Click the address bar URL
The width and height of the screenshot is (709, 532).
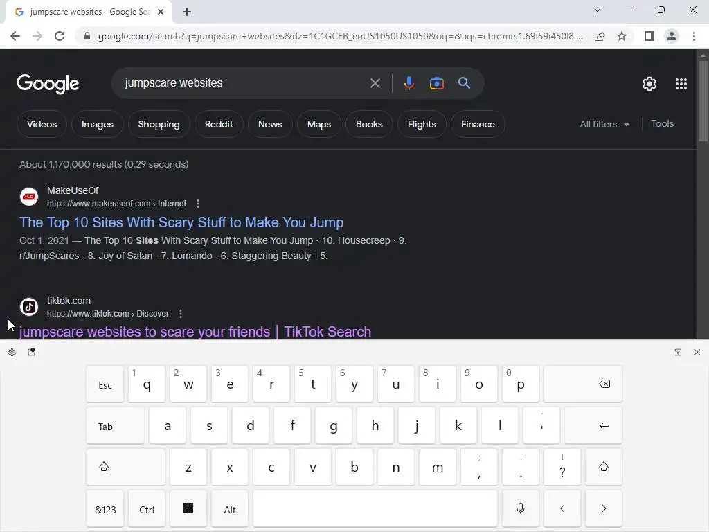(340, 36)
